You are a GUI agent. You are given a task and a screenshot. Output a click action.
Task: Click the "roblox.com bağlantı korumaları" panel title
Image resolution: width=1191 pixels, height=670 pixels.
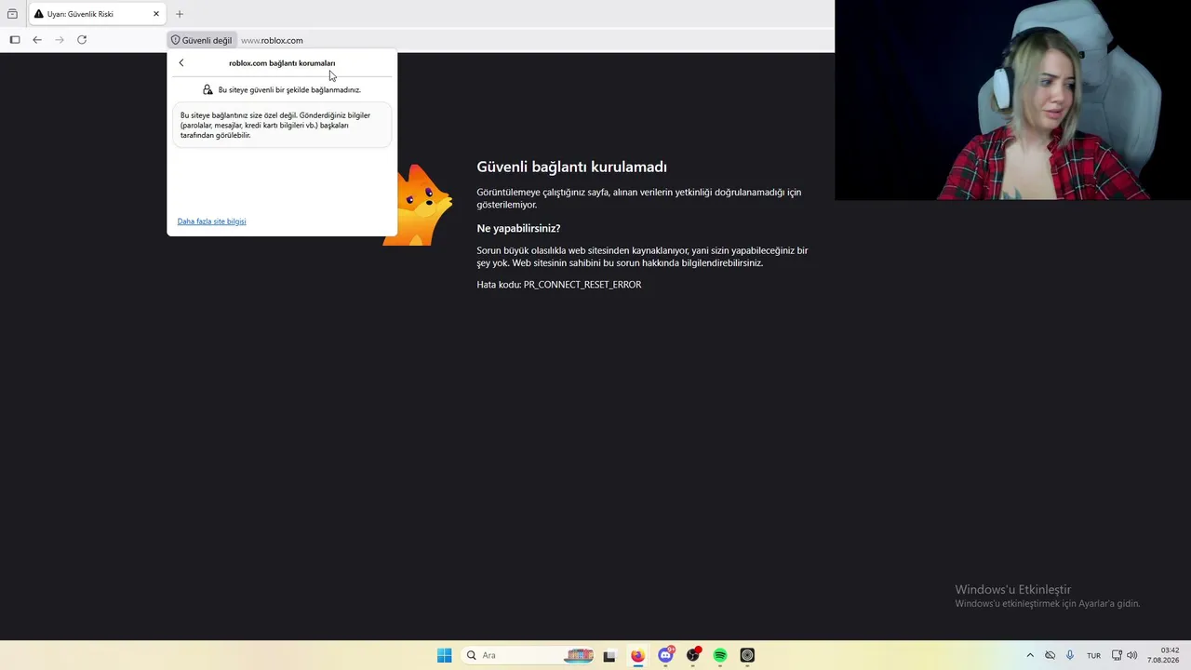pos(282,63)
